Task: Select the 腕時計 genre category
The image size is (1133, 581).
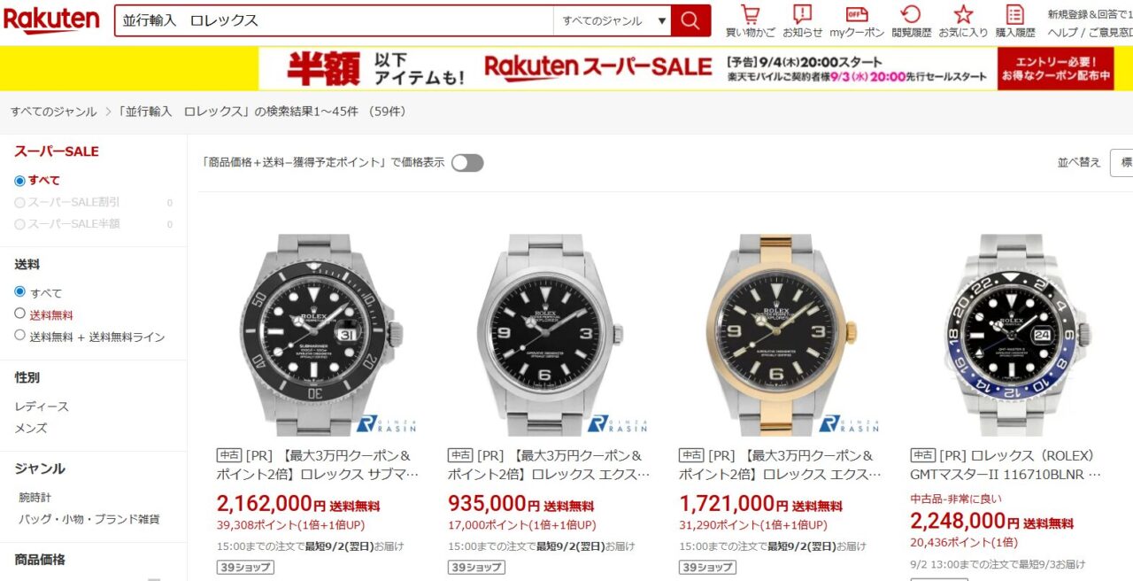Action: [35, 498]
